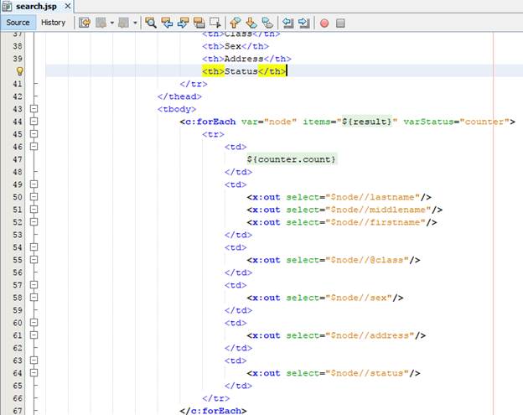The width and height of the screenshot is (523, 415).
Task: Click the </c:forEach> closing tag
Action: coord(213,411)
